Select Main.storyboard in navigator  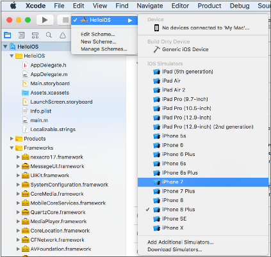pos(50,84)
